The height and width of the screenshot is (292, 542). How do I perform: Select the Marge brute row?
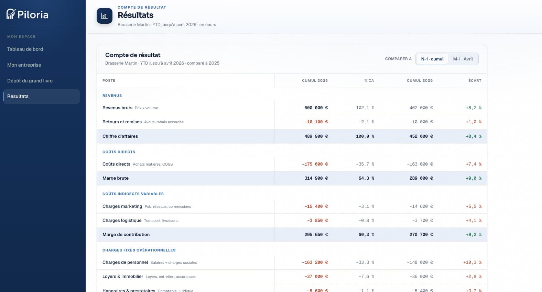(x=292, y=178)
